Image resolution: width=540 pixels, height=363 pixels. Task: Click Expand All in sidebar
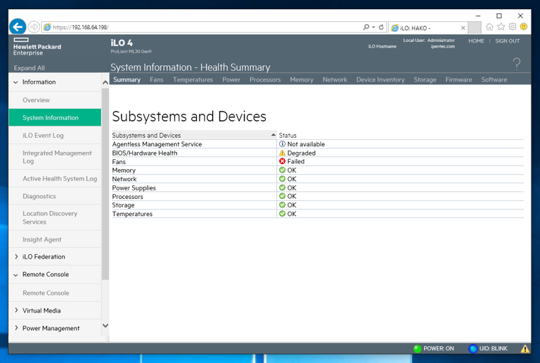(x=29, y=68)
